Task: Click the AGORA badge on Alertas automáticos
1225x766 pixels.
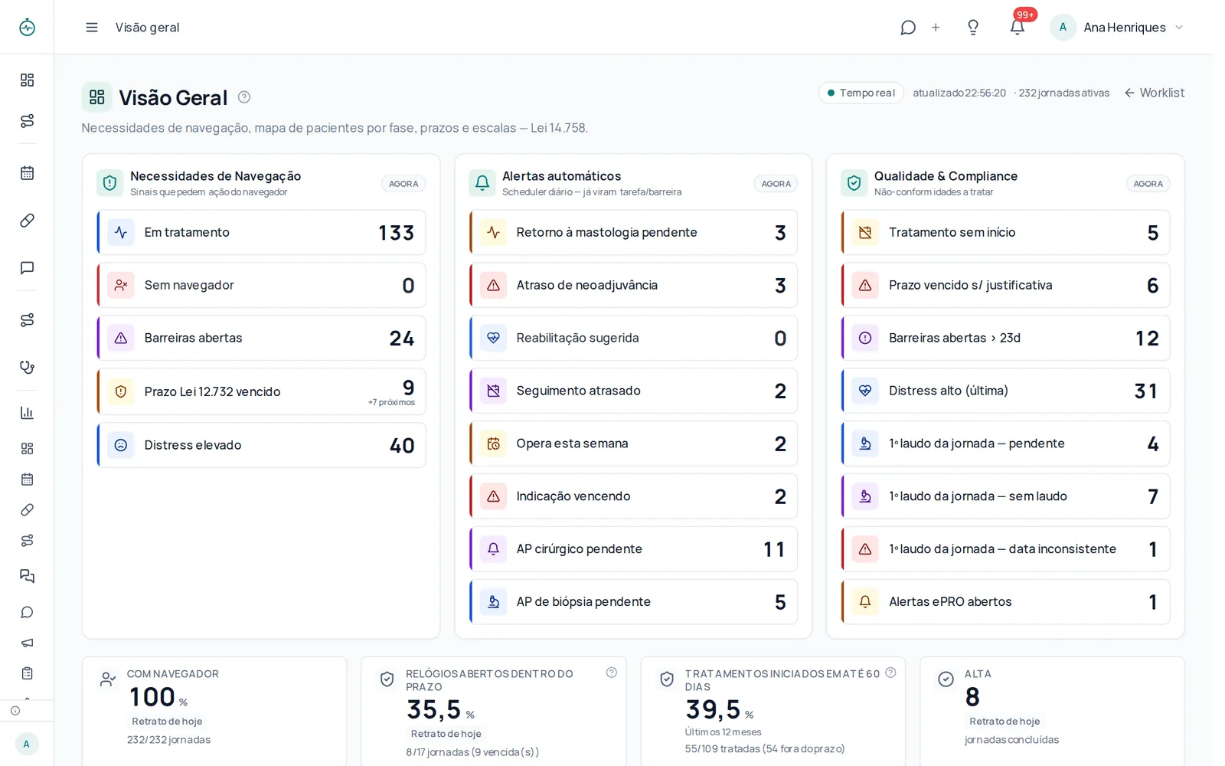Action: tap(776, 184)
